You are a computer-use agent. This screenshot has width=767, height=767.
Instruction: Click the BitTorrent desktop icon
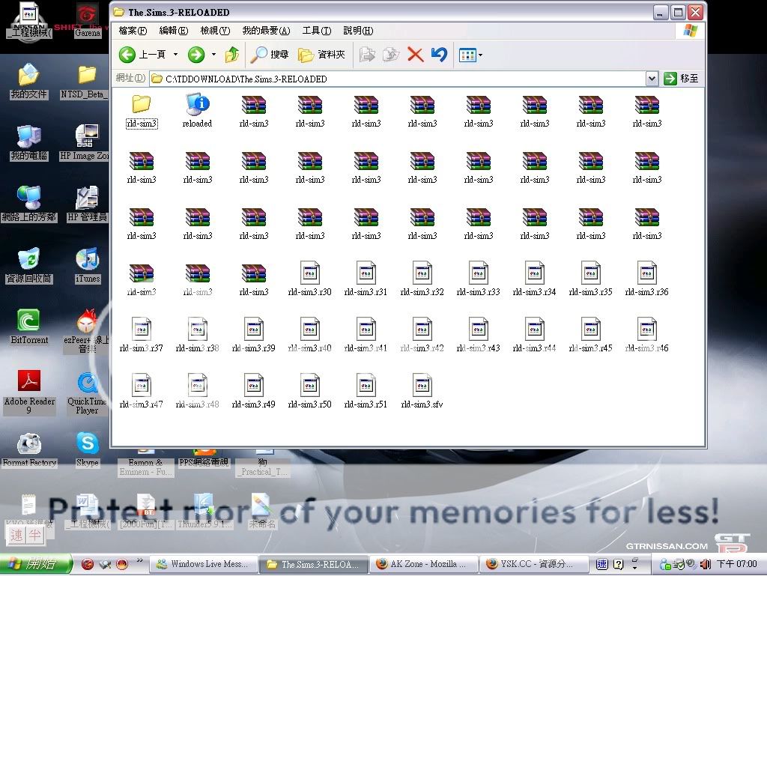(x=29, y=326)
